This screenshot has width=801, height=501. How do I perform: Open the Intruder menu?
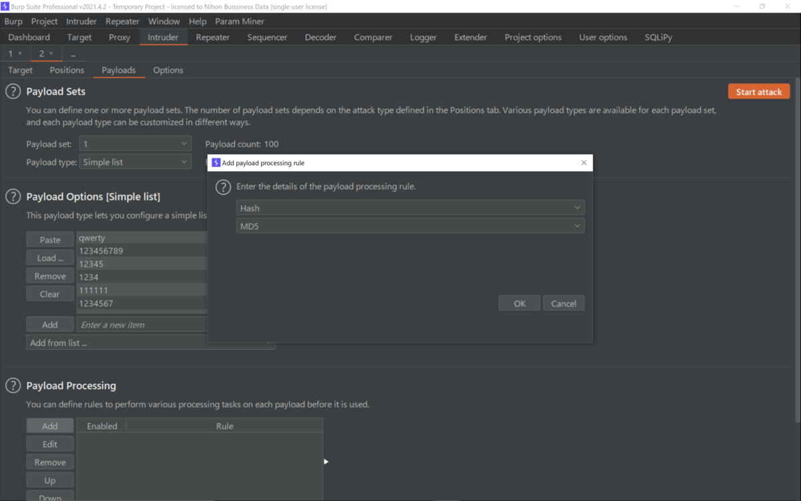point(81,21)
